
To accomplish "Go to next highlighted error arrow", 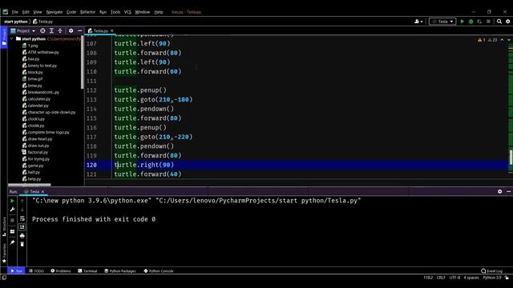I will point(509,40).
